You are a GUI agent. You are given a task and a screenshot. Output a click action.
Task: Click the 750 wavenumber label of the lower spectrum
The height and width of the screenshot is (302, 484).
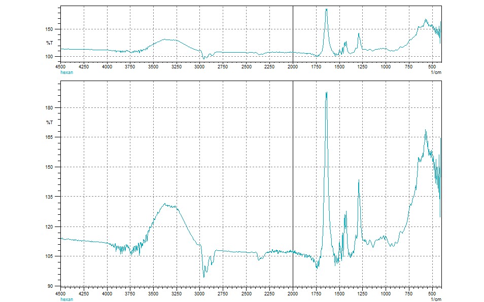pos(409,294)
